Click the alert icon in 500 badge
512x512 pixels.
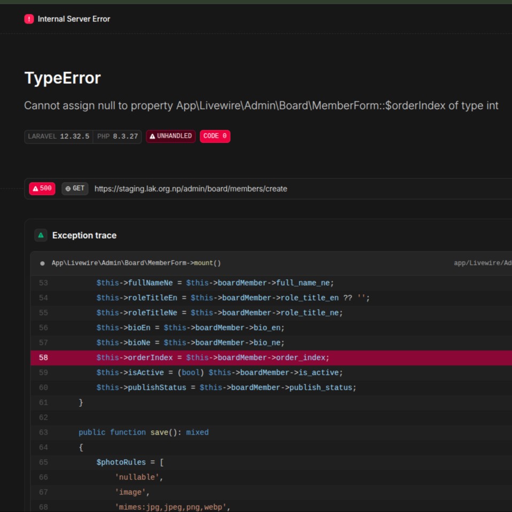click(x=35, y=188)
